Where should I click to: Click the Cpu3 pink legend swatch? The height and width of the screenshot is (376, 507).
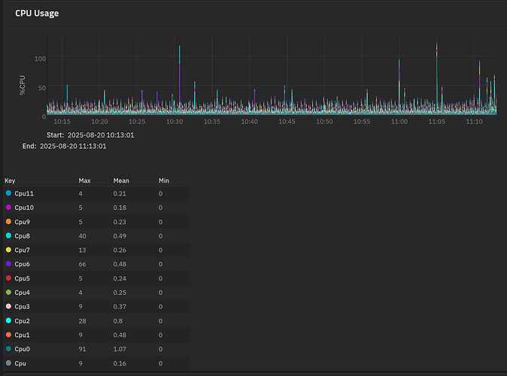pos(8,306)
